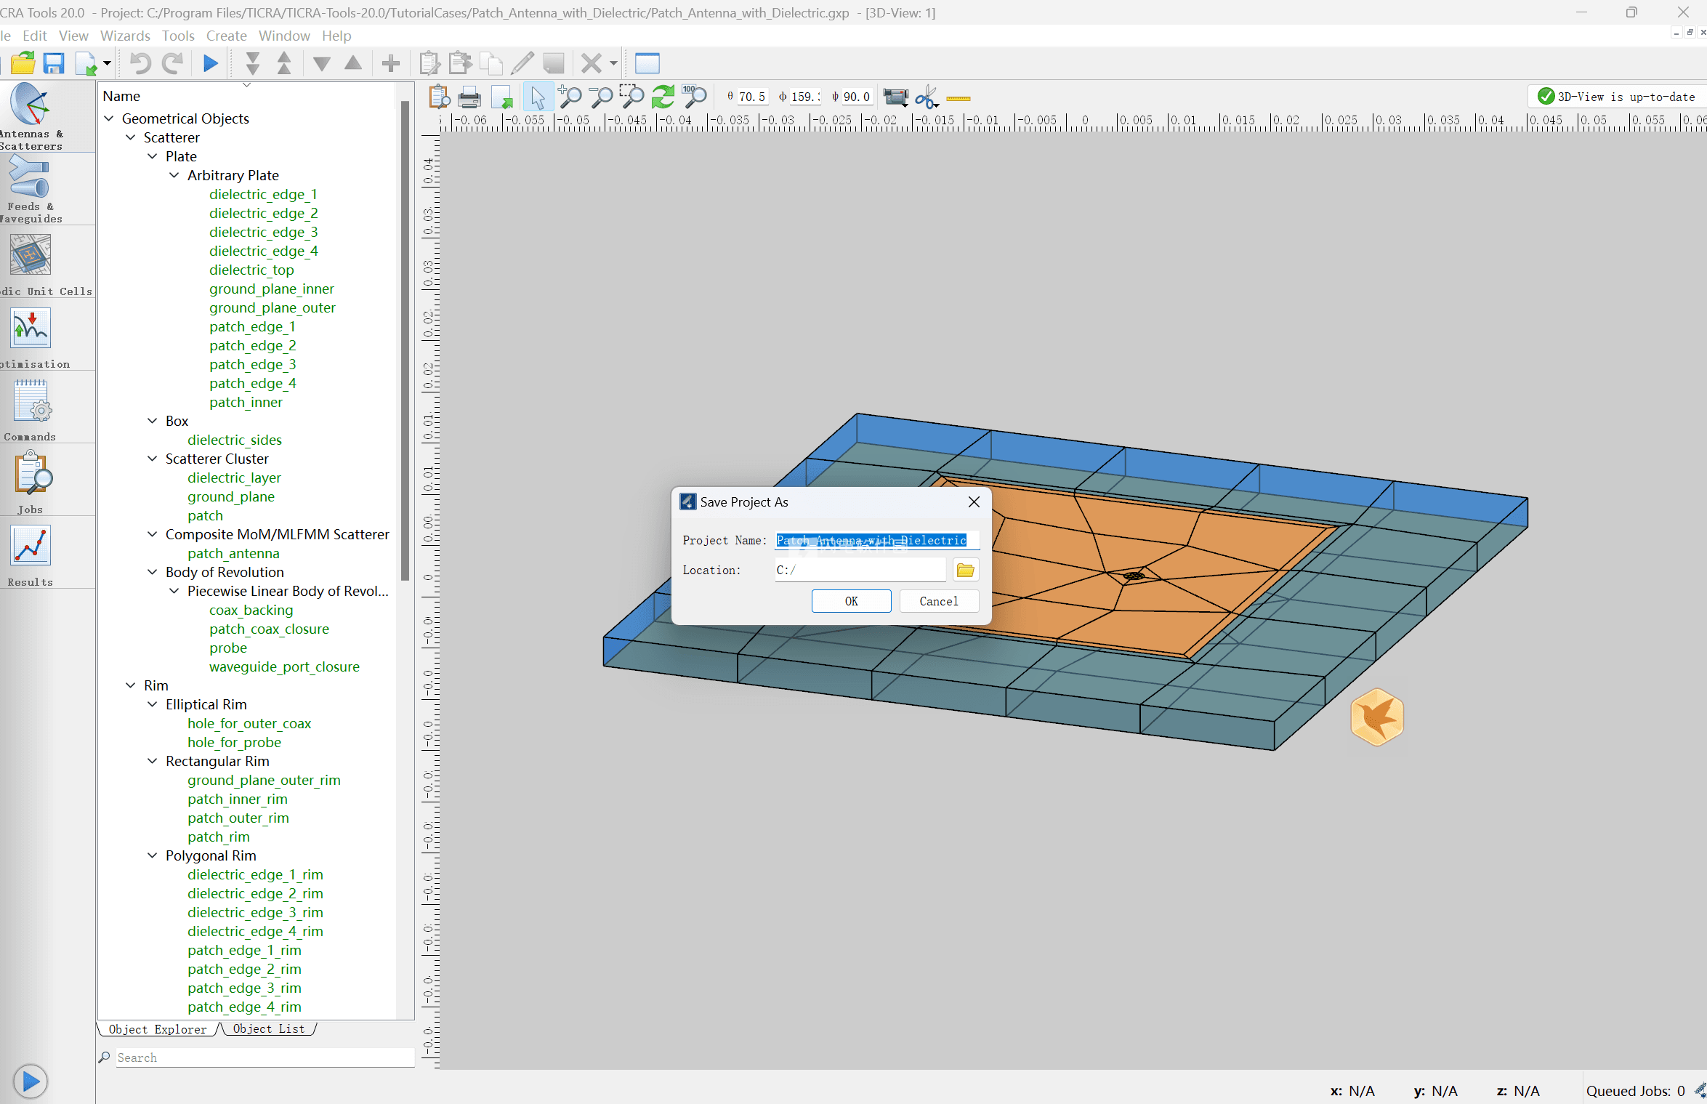This screenshot has width=1707, height=1104.
Task: Select the arrow pointer tool in 3D-View
Action: [538, 97]
